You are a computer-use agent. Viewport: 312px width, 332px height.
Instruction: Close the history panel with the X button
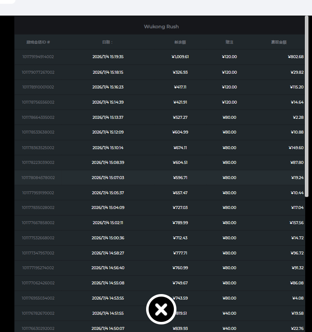[161, 309]
